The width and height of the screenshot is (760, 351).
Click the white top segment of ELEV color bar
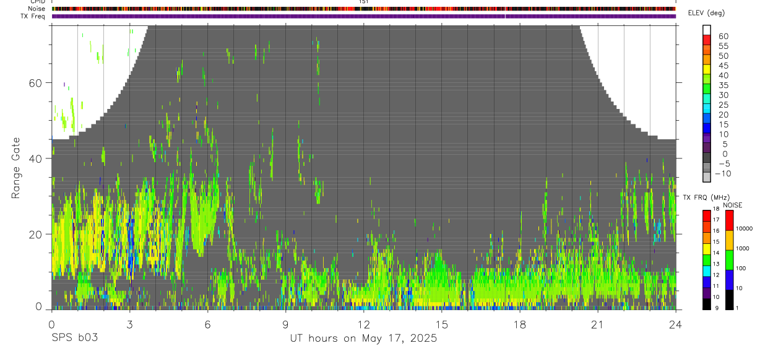coord(707,29)
